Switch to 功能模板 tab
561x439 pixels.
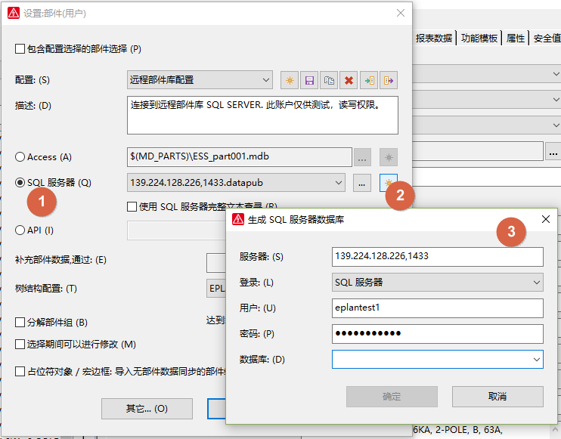[x=479, y=38]
